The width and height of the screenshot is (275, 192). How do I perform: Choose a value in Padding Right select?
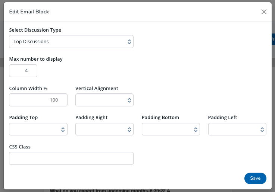[x=104, y=129]
